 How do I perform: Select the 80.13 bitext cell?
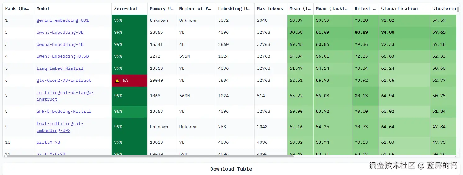(x=365, y=96)
